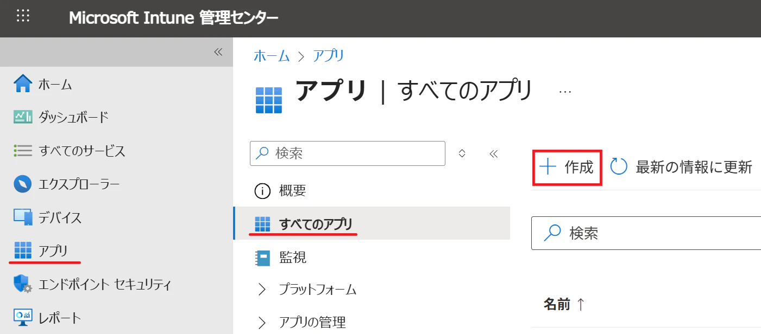Select the アプリ grid icon in sidebar
The width and height of the screenshot is (761, 334).
pos(23,251)
